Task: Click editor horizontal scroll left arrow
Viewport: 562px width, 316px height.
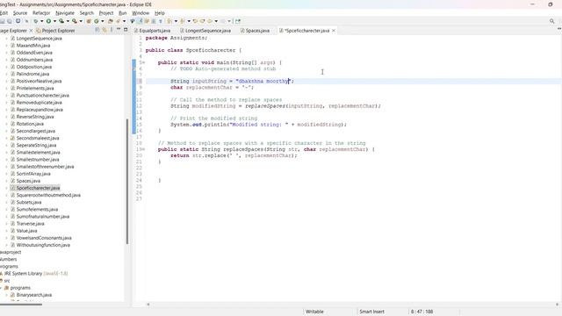Action: click(x=148, y=305)
